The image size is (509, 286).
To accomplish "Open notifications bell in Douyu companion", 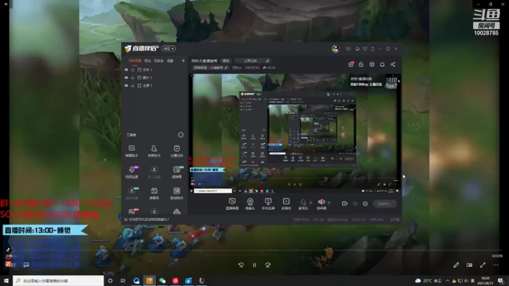I will (x=382, y=64).
